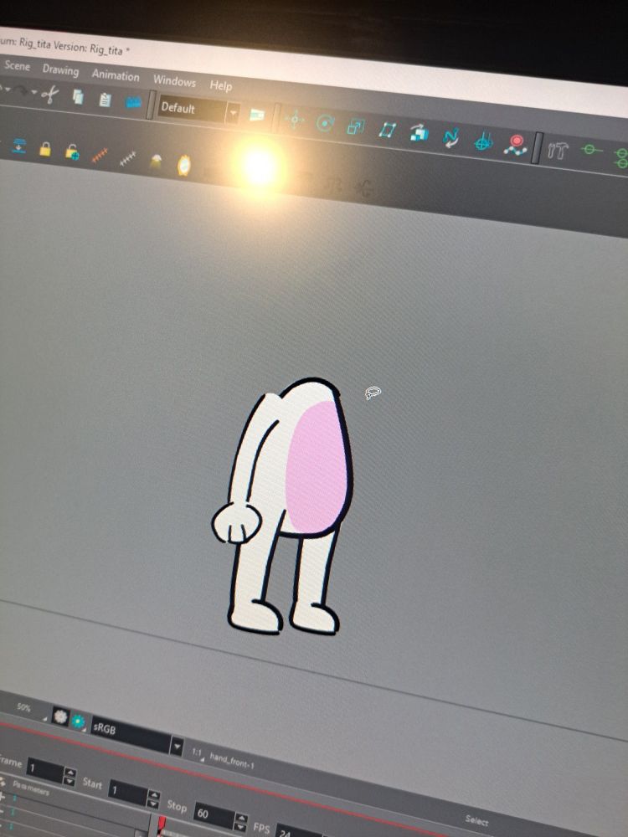628x837 pixels.
Task: Open the Scene menu
Action: click(x=17, y=65)
